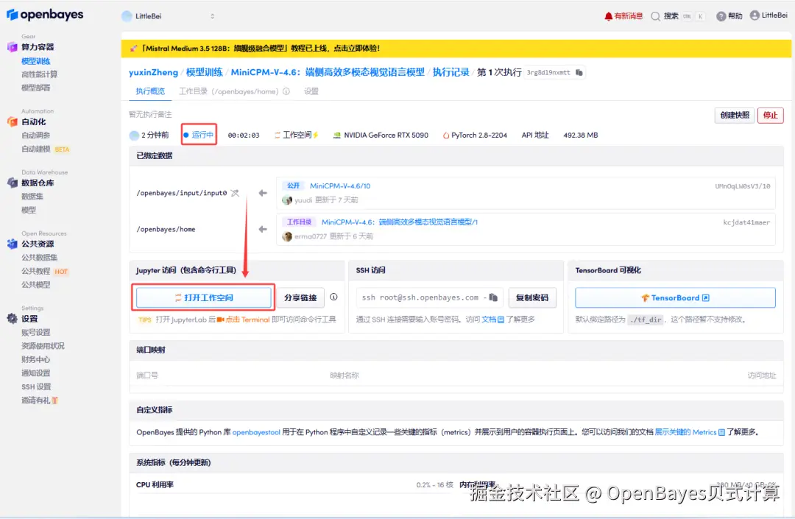Click the 数据仓库 sidebar icon

13,183
